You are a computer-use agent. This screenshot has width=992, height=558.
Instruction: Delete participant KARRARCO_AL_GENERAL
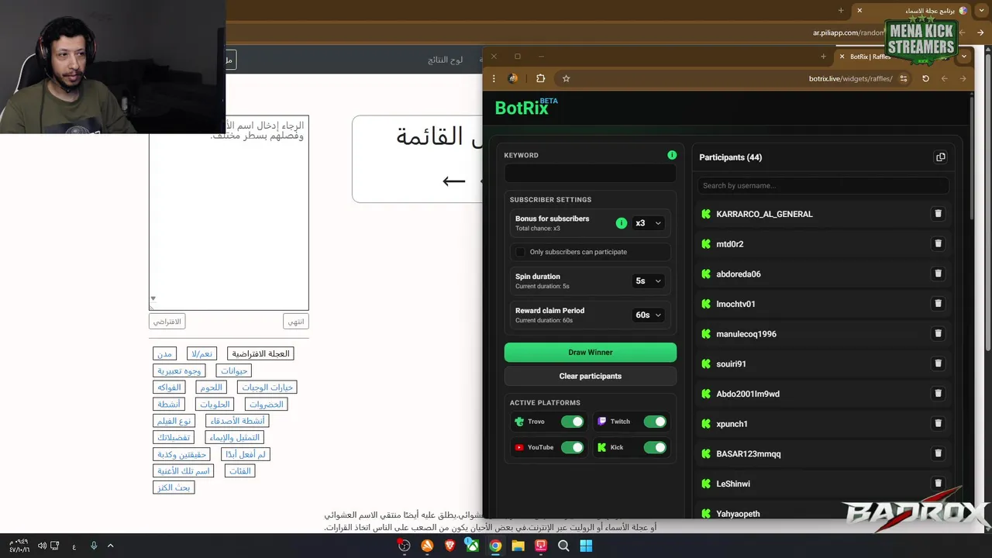point(938,214)
